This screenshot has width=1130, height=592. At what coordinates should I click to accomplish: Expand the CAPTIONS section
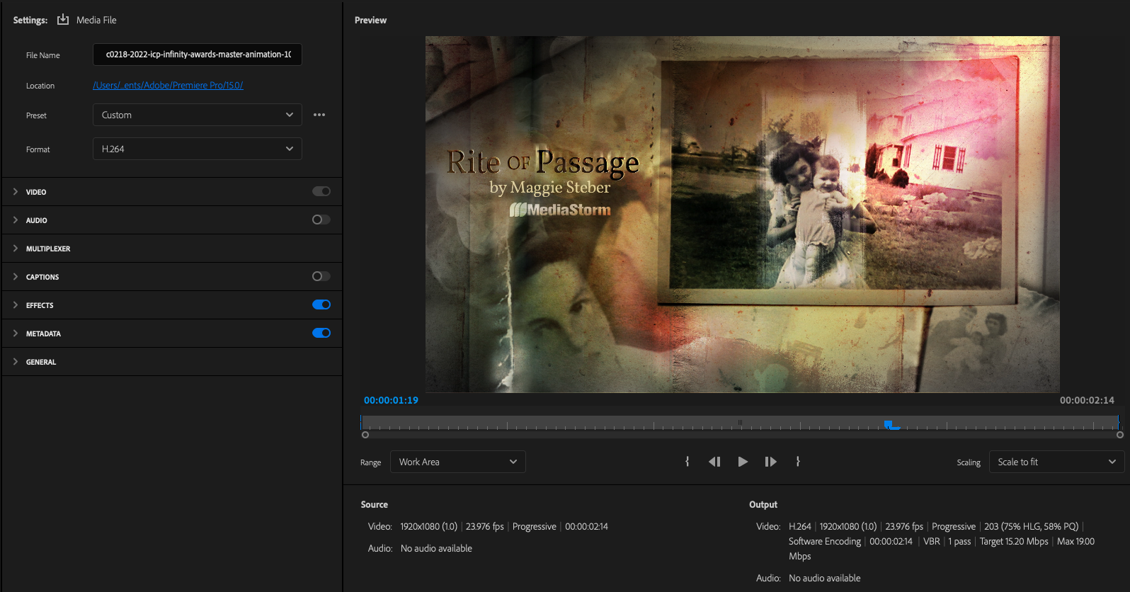click(x=16, y=276)
